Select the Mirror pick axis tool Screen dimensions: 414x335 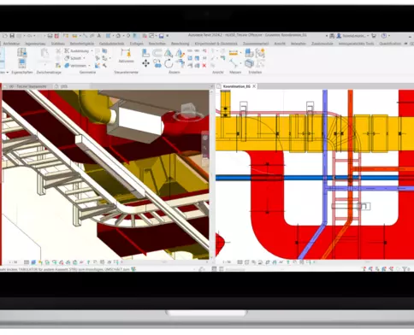coord(169,53)
